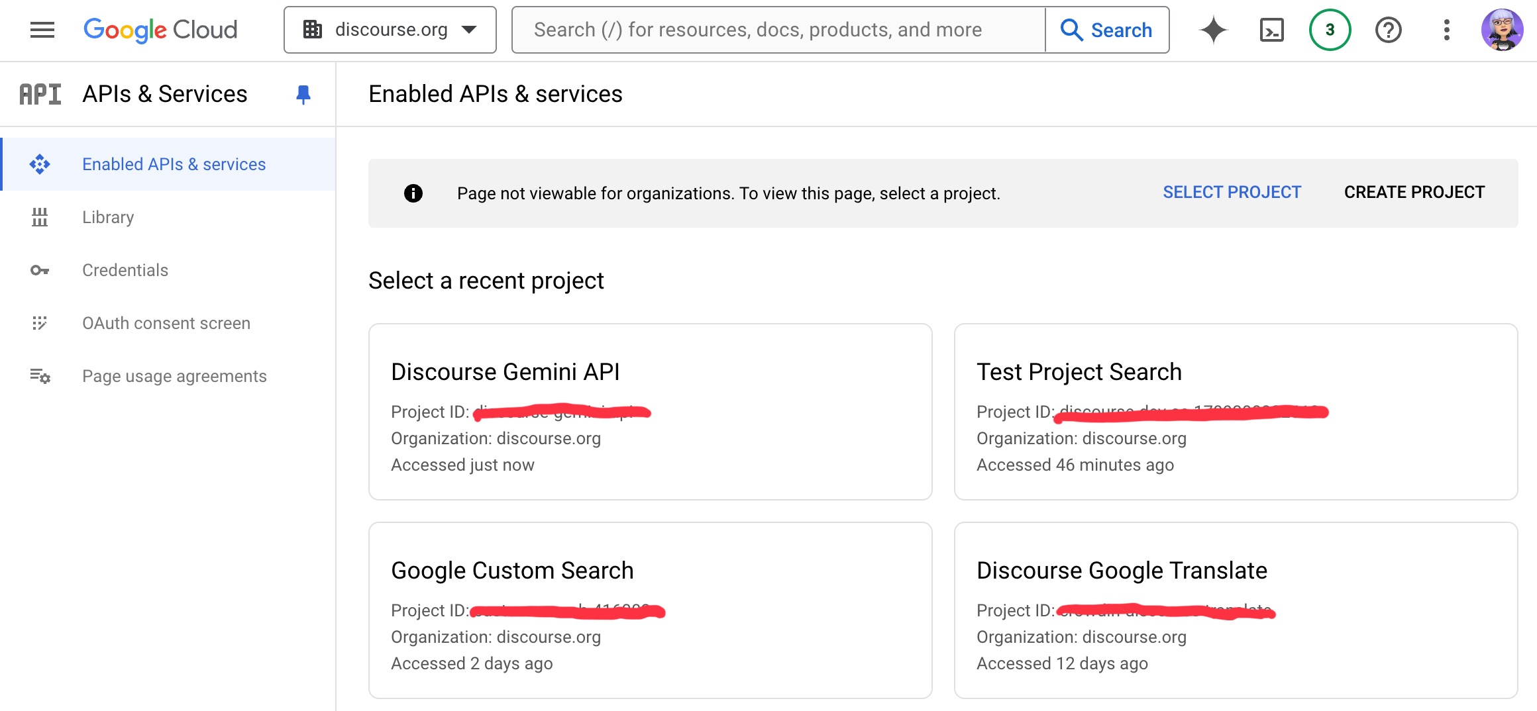Viewport: 1537px width, 711px height.
Task: Open the hamburger navigation menu
Action: 42,30
